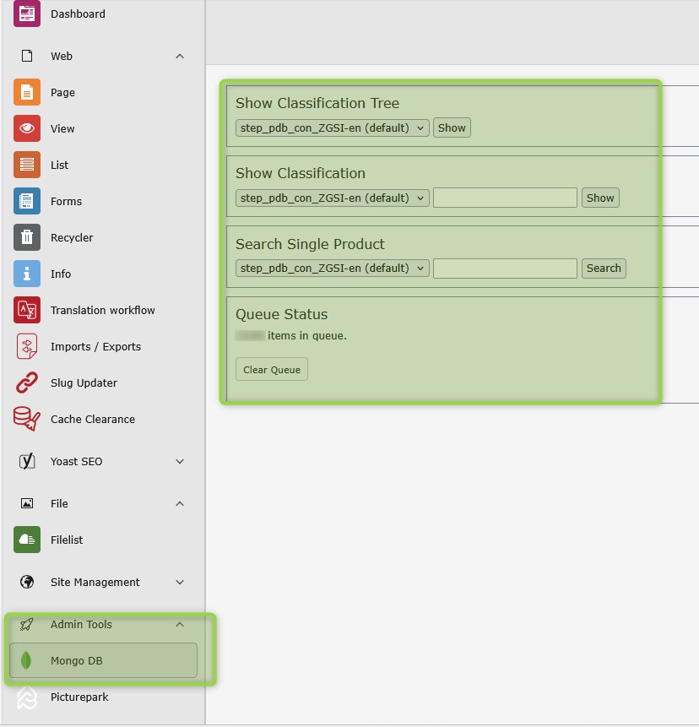Click the View module eye icon
The width and height of the screenshot is (699, 727).
click(x=27, y=128)
